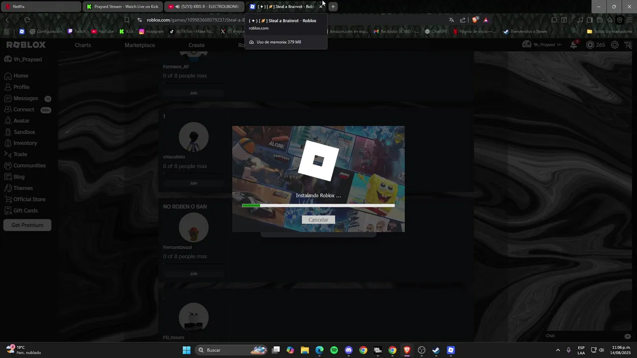The width and height of the screenshot is (637, 358).
Task: Open the Kick bookmark
Action: pos(126,31)
